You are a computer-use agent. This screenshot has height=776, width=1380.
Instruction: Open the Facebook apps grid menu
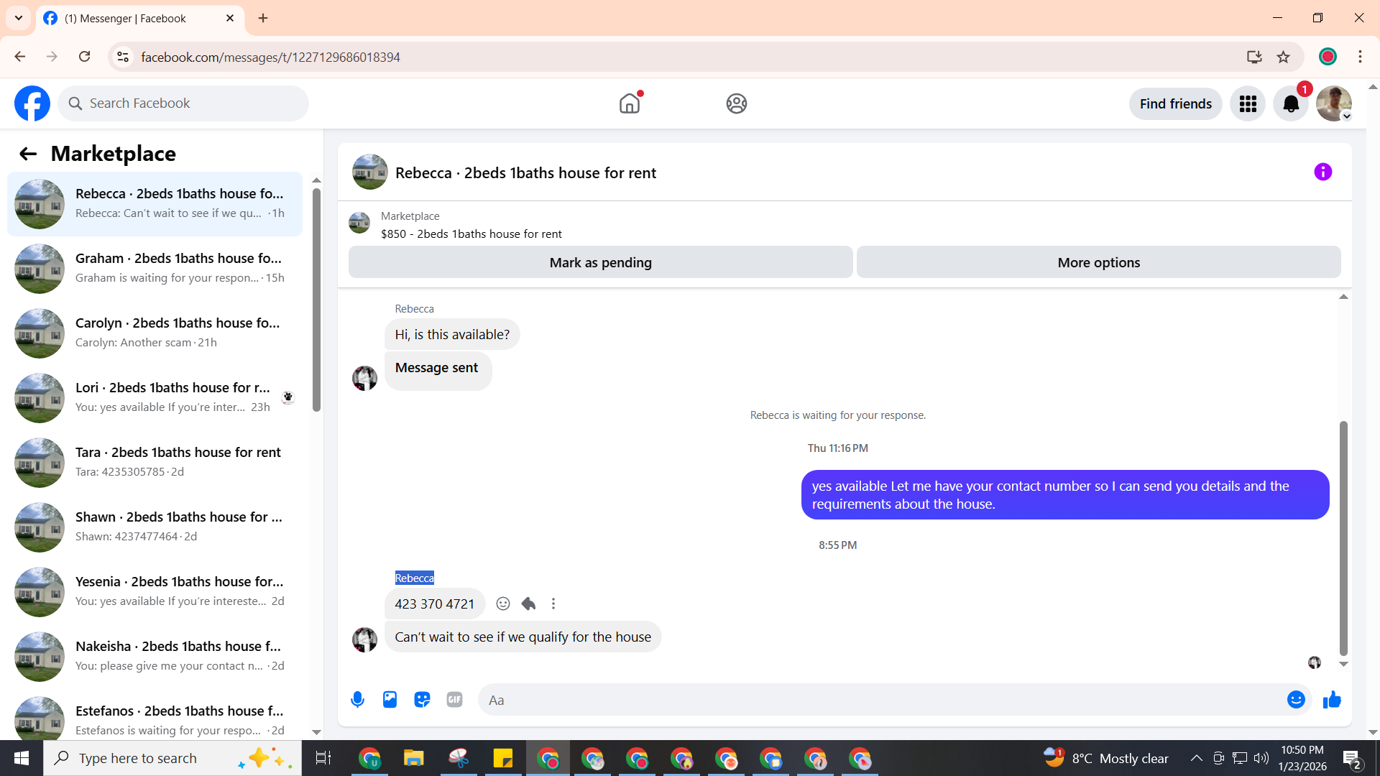click(x=1248, y=103)
